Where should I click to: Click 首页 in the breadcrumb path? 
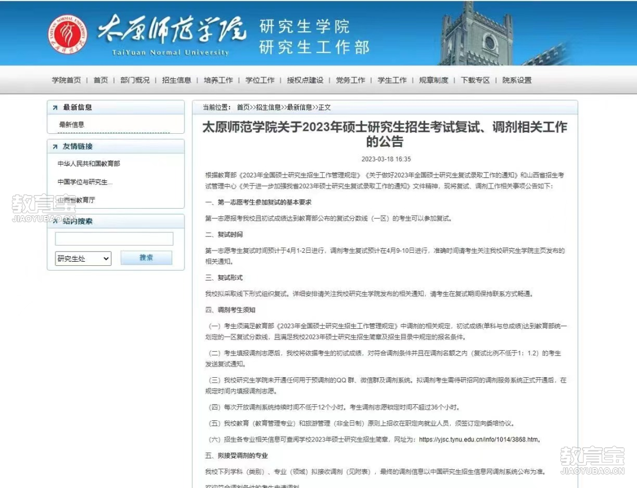pyautogui.click(x=243, y=107)
